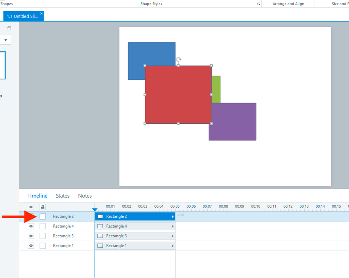Click the Rectangle 1 timeline bar
349x278 pixels.
click(135, 246)
